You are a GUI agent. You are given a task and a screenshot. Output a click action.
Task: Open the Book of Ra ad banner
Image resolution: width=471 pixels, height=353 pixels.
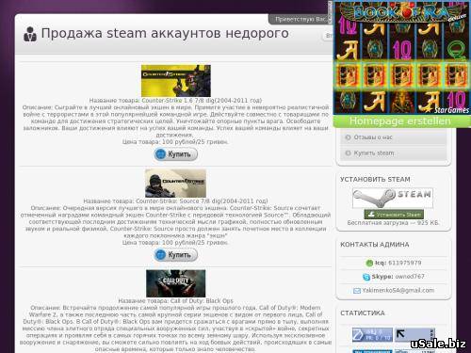coord(401,57)
